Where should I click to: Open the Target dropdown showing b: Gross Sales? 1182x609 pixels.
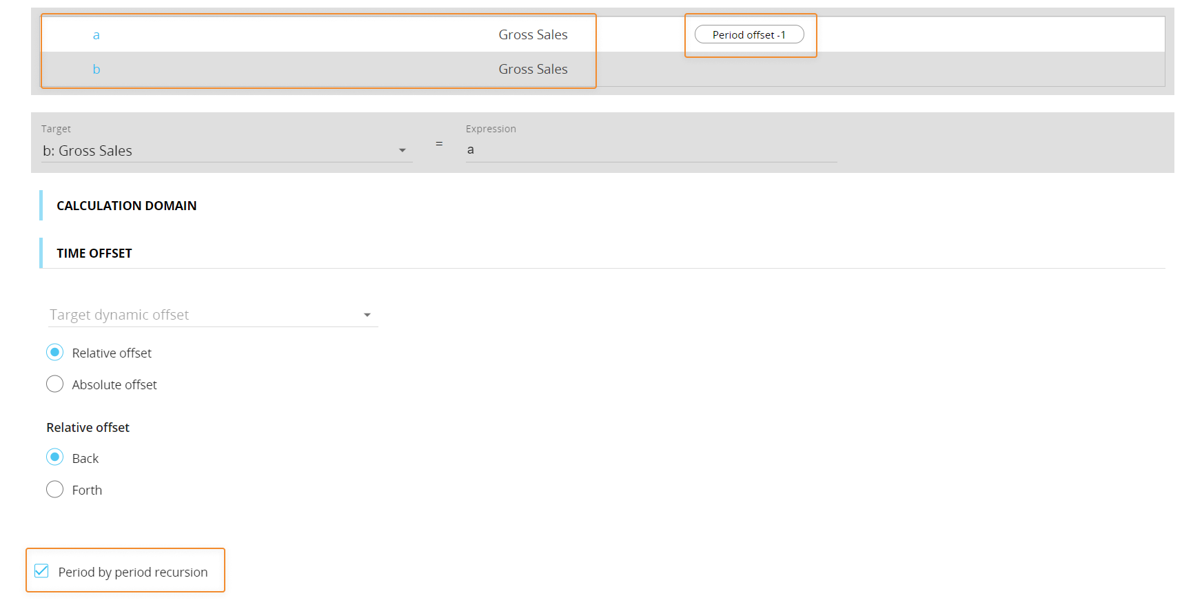point(221,151)
